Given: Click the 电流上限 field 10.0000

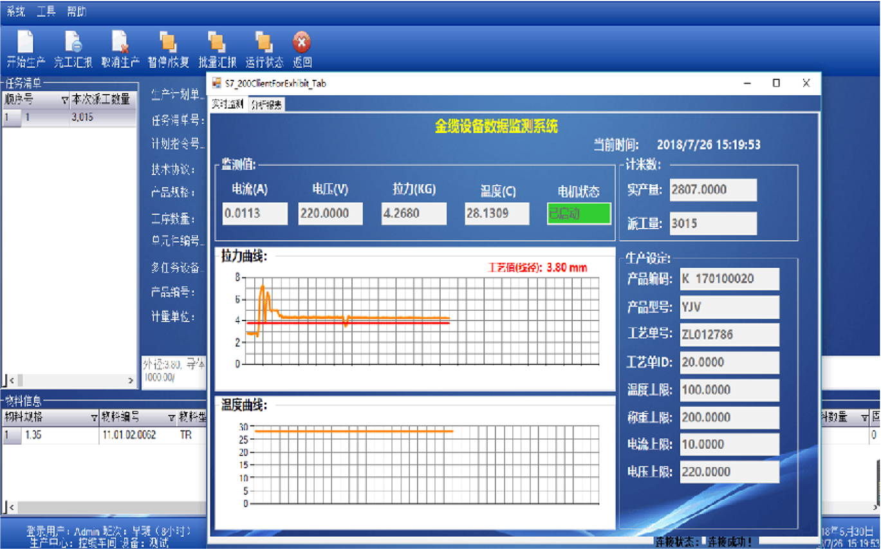Looking at the screenshot, I should [729, 444].
